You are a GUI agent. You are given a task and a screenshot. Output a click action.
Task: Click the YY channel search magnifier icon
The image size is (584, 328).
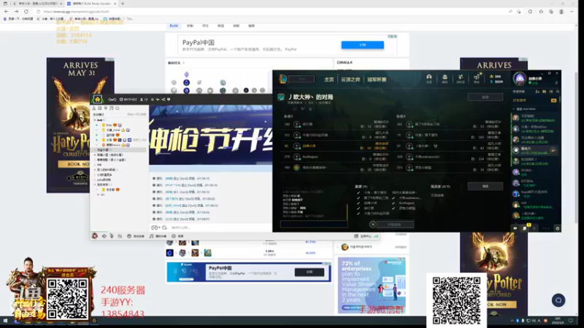[118, 108]
